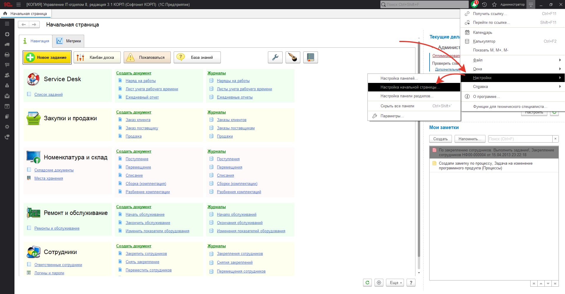Click the wrench settings tool button
Screen dimensions: 565x294
[x=275, y=57]
